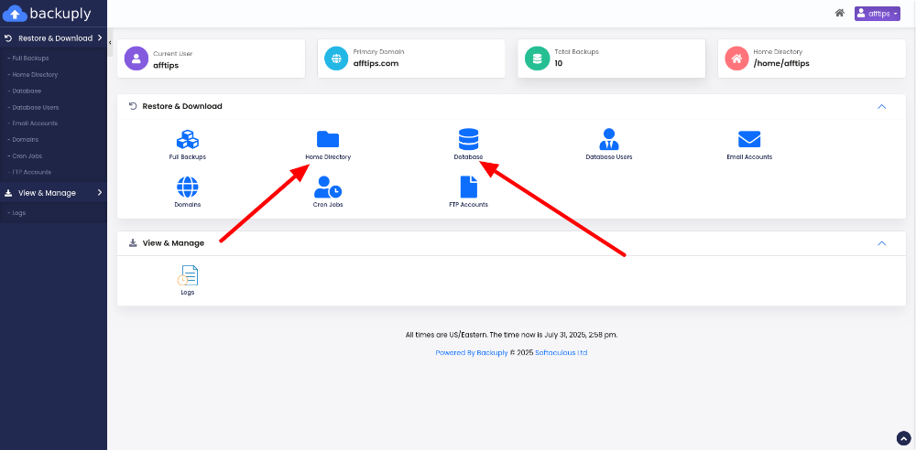Click the Restore & Download panel heading
Viewport: 916px width, 450px height.
pos(182,106)
